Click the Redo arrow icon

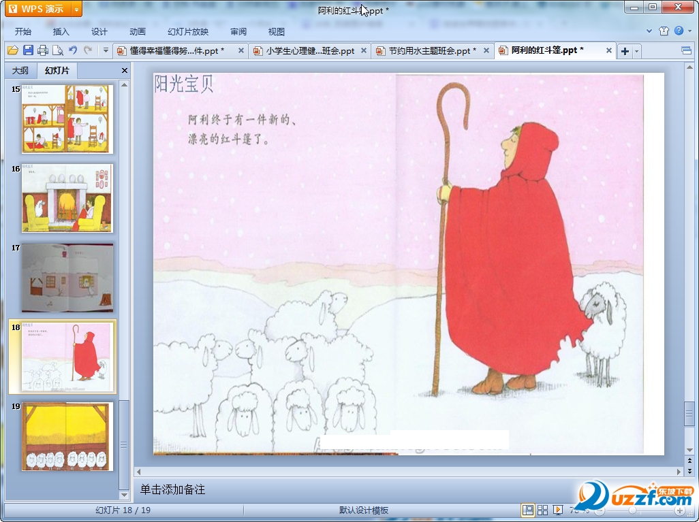pyautogui.click(x=89, y=50)
